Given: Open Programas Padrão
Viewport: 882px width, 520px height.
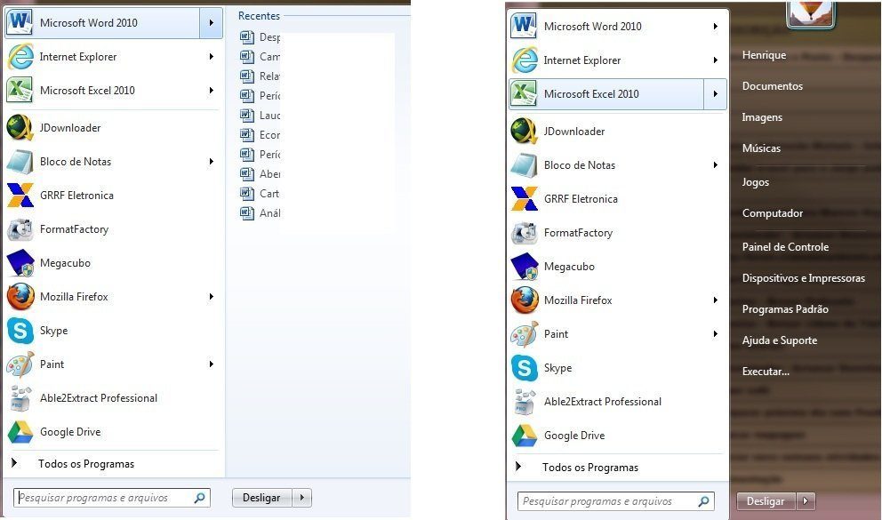Looking at the screenshot, I should pyautogui.click(x=785, y=309).
